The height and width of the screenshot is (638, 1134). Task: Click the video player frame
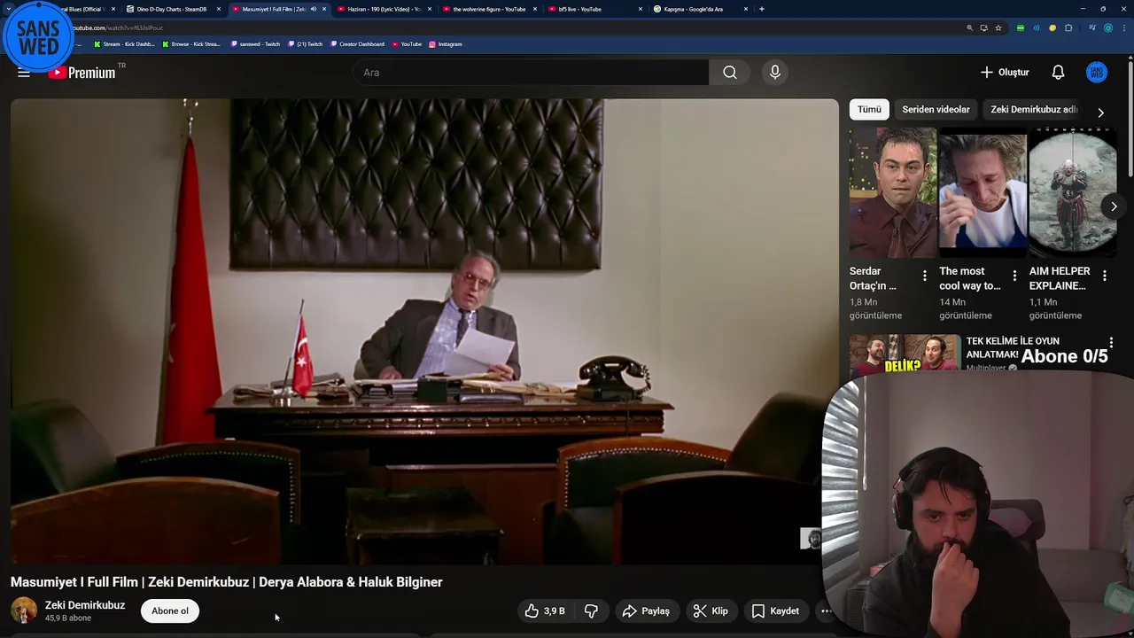click(424, 331)
